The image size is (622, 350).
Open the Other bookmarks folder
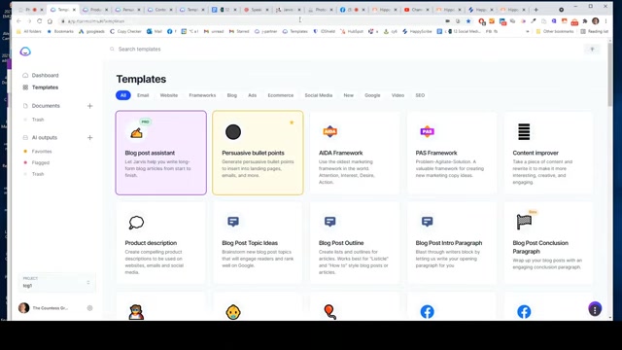coord(555,31)
